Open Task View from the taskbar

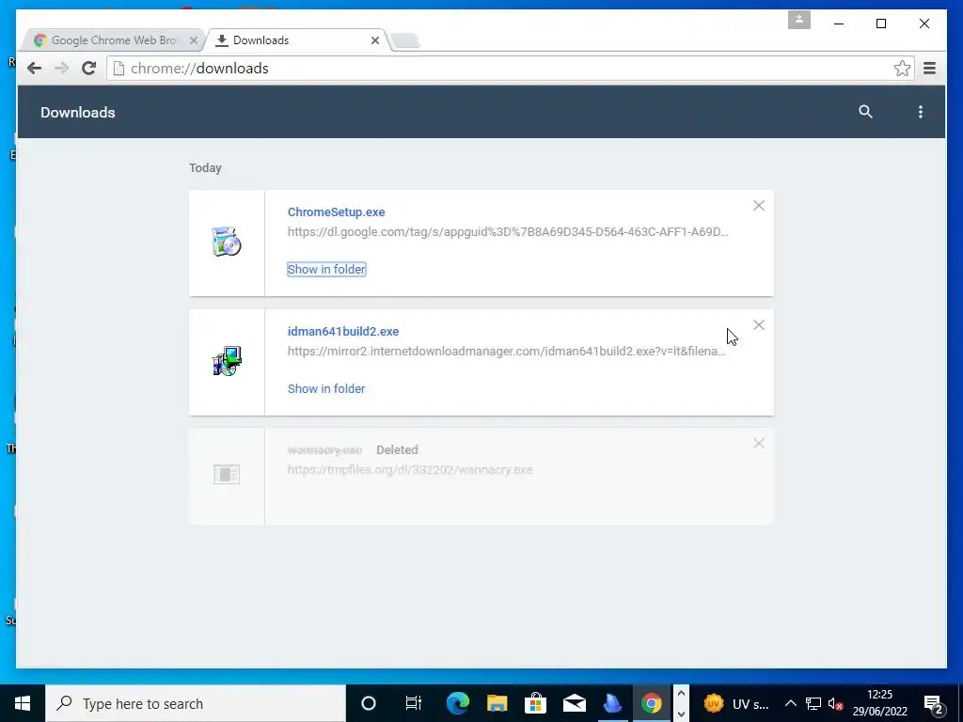414,703
